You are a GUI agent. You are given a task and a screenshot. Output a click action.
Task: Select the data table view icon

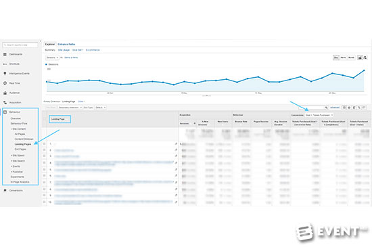point(344,108)
